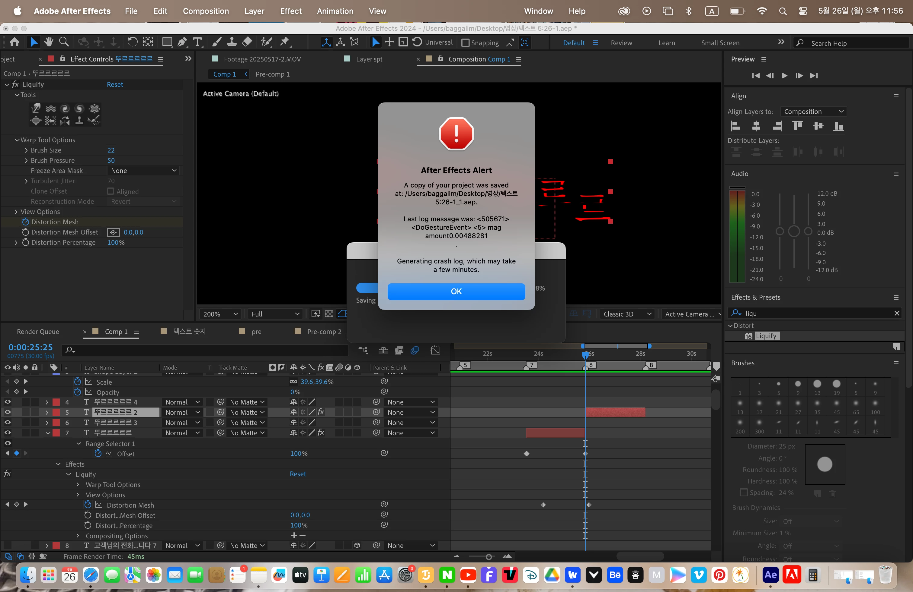Open the Composition menu
Image resolution: width=913 pixels, height=592 pixels.
(x=206, y=11)
